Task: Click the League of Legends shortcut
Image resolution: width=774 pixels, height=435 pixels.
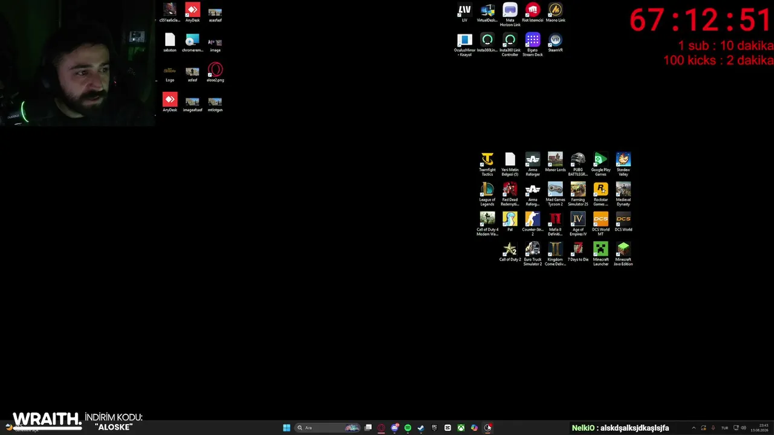Action: click(487, 194)
